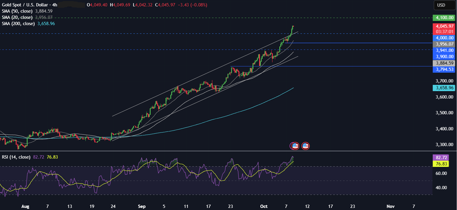Click the Sep label on time axis

(142, 206)
